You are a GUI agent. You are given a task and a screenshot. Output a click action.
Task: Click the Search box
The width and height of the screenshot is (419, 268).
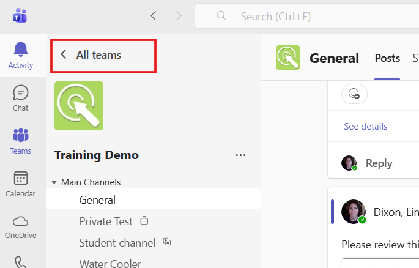pos(306,15)
